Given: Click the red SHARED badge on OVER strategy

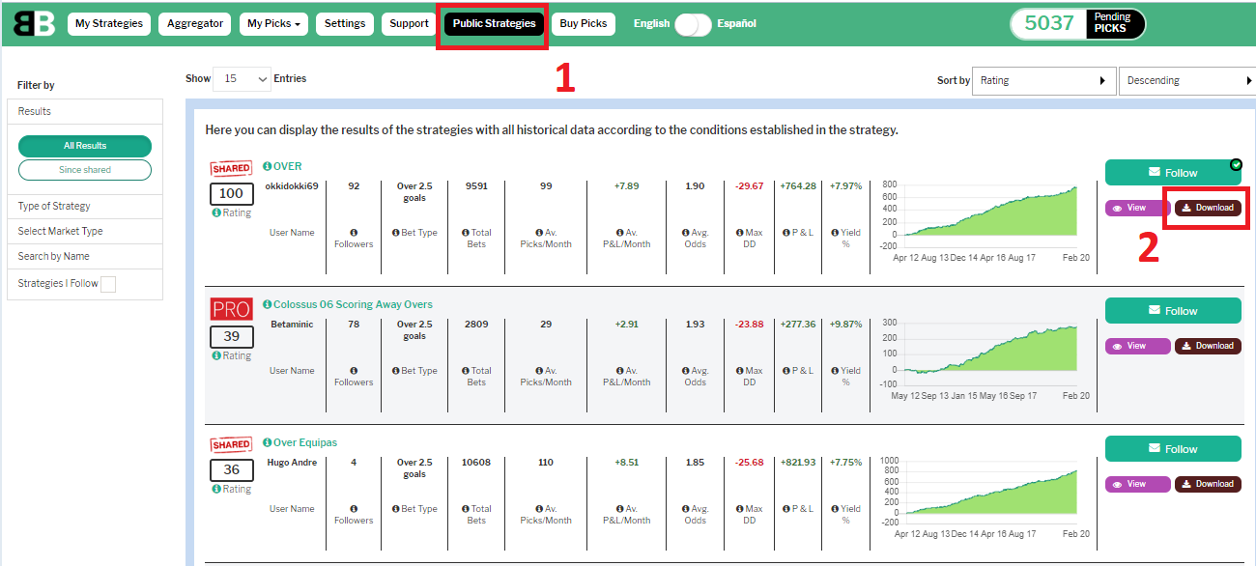Looking at the screenshot, I should [231, 168].
